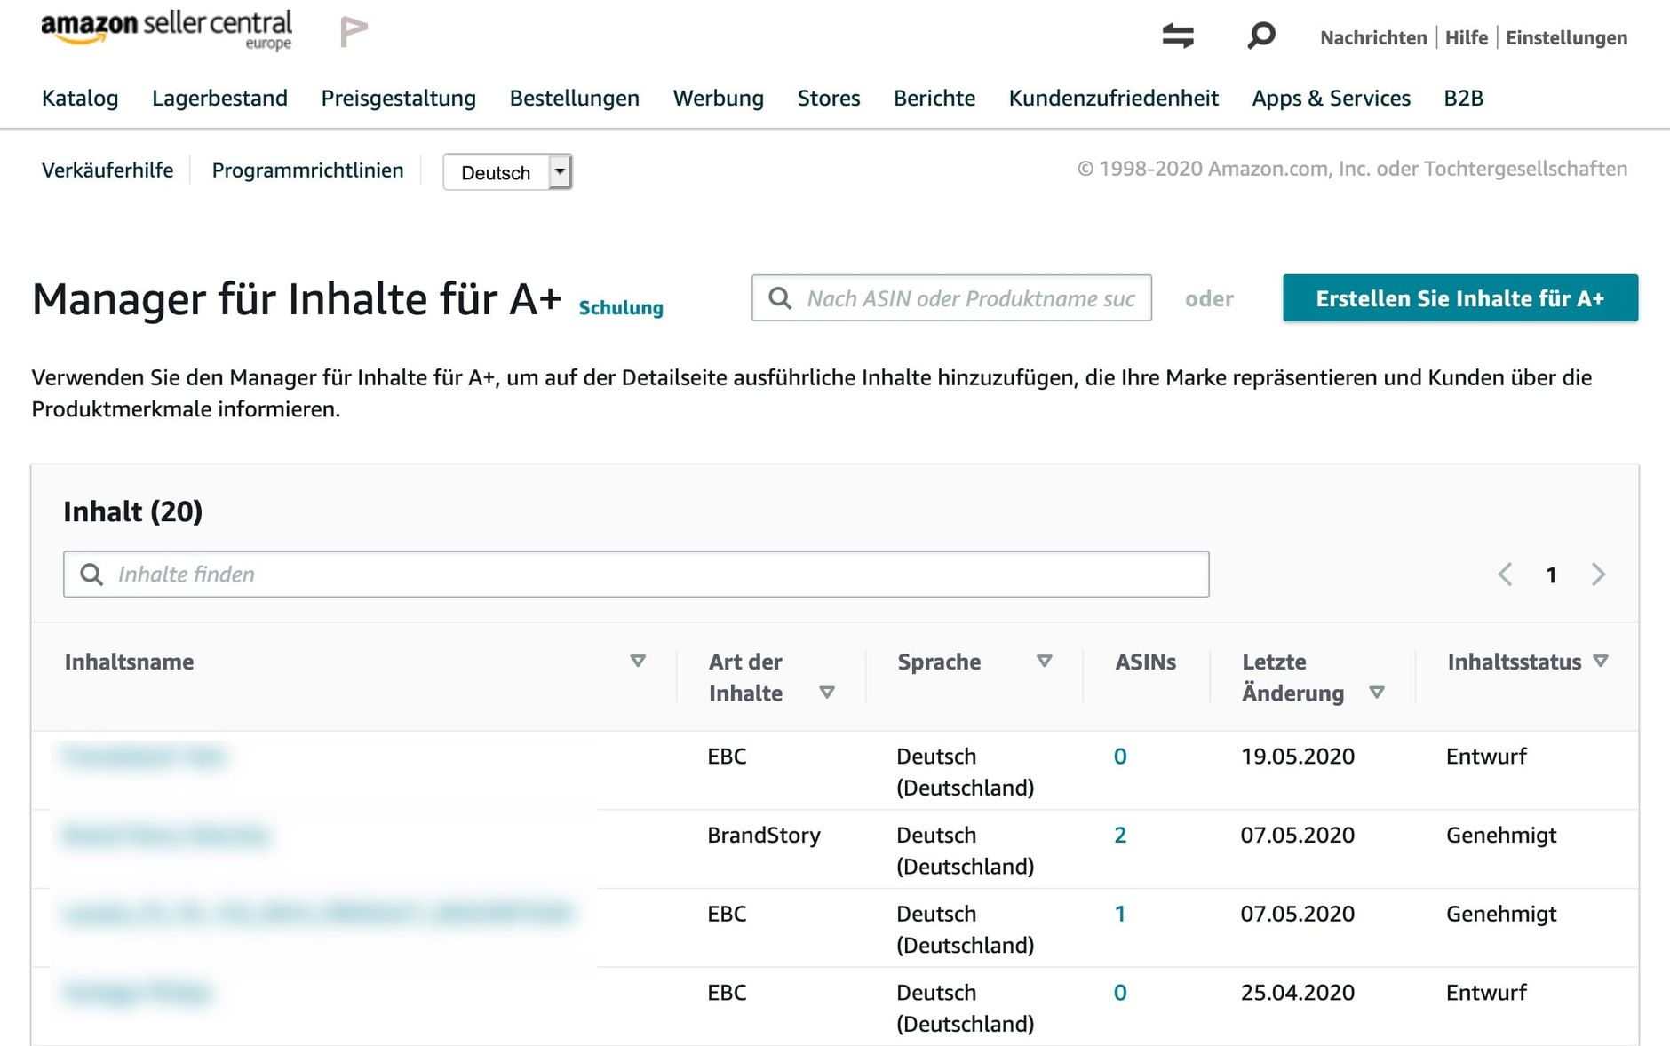Image resolution: width=1670 pixels, height=1046 pixels.
Task: Click Erstellen Sie Inhalte für A+ button
Action: [1460, 298]
